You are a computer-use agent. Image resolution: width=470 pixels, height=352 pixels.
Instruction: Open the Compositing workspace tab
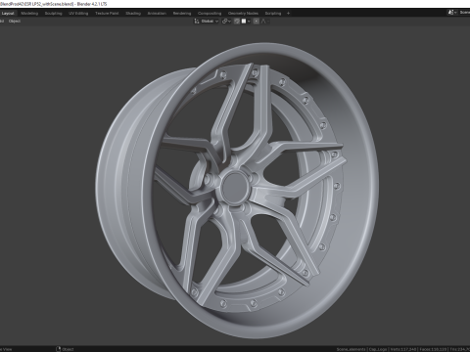[x=210, y=14]
